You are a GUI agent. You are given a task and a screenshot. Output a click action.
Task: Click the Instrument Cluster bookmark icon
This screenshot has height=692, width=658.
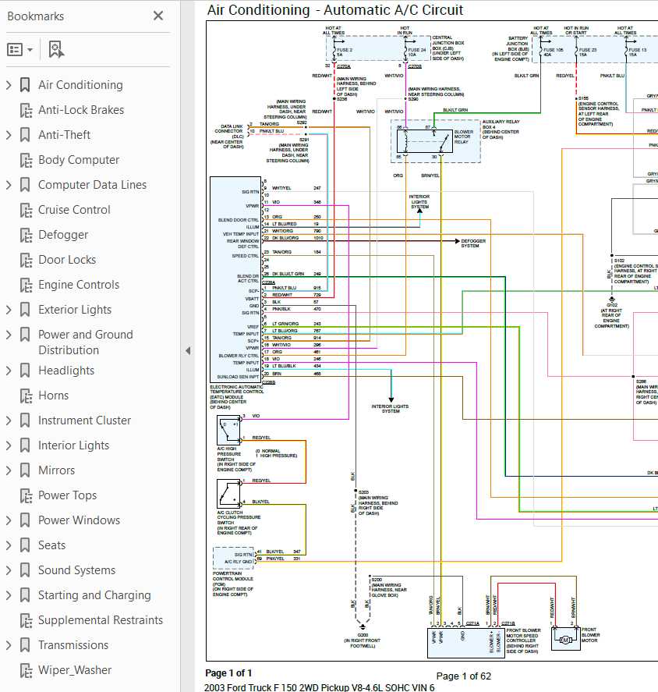point(25,421)
